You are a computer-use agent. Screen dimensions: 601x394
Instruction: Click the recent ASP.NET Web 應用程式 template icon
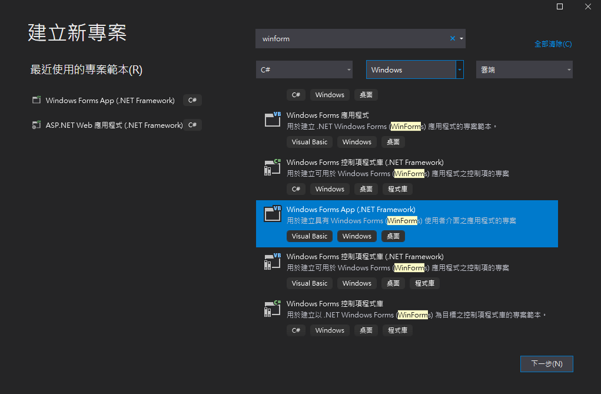click(x=36, y=125)
